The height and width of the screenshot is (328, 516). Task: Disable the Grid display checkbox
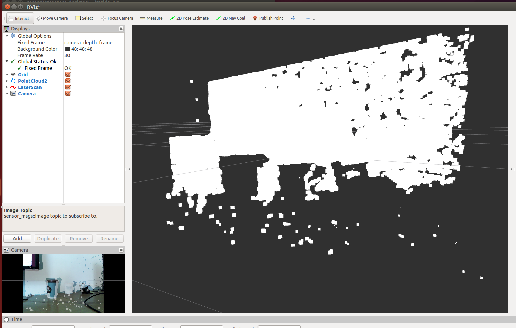pos(68,75)
